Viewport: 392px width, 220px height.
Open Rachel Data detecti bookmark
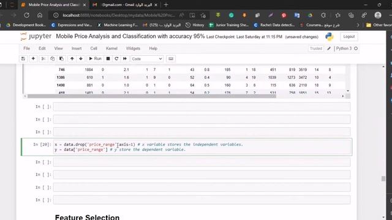coord(274,25)
